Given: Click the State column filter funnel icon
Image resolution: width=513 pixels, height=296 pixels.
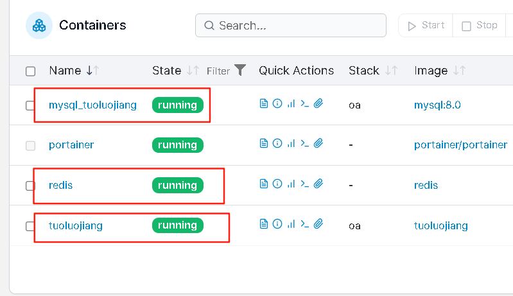Looking at the screenshot, I should pyautogui.click(x=240, y=70).
